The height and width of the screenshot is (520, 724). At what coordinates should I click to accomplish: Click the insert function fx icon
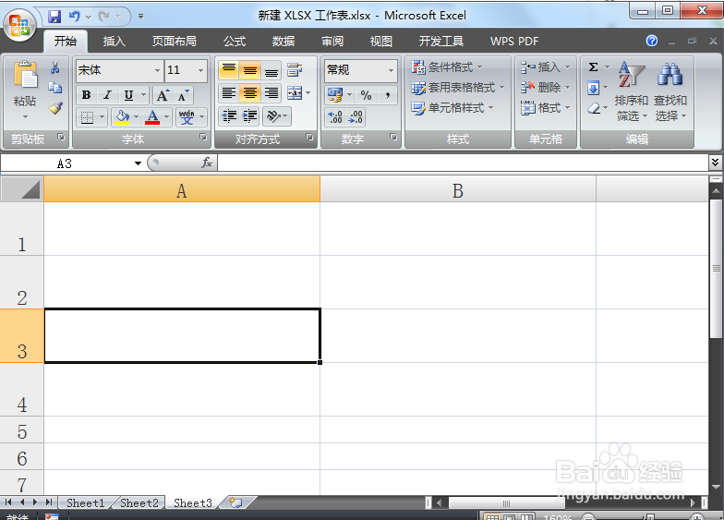(207, 163)
